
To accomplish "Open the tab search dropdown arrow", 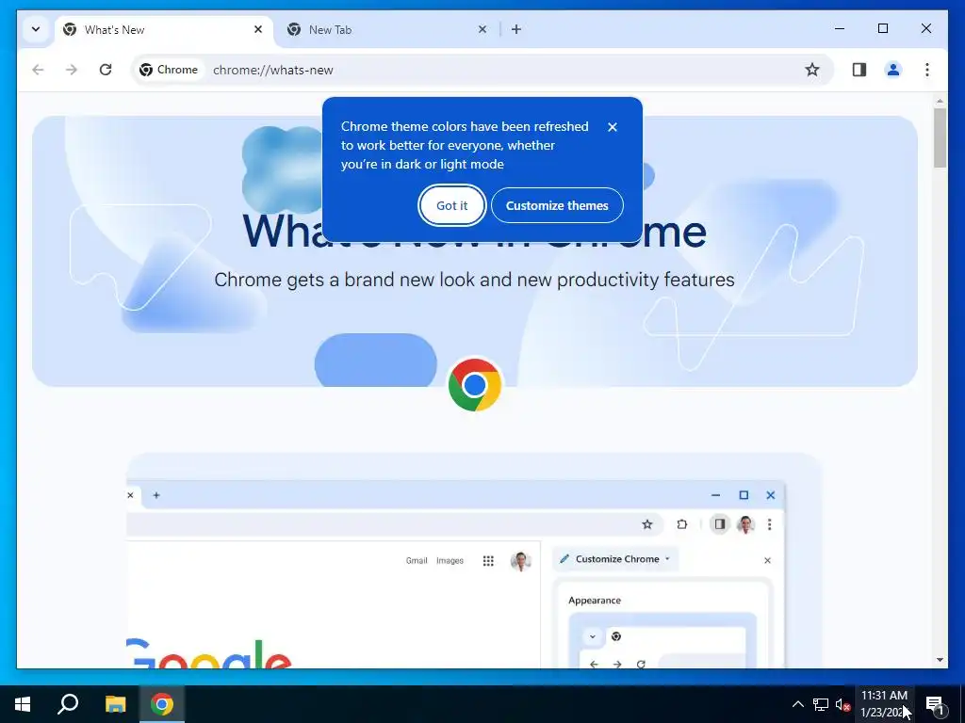I will (x=36, y=29).
